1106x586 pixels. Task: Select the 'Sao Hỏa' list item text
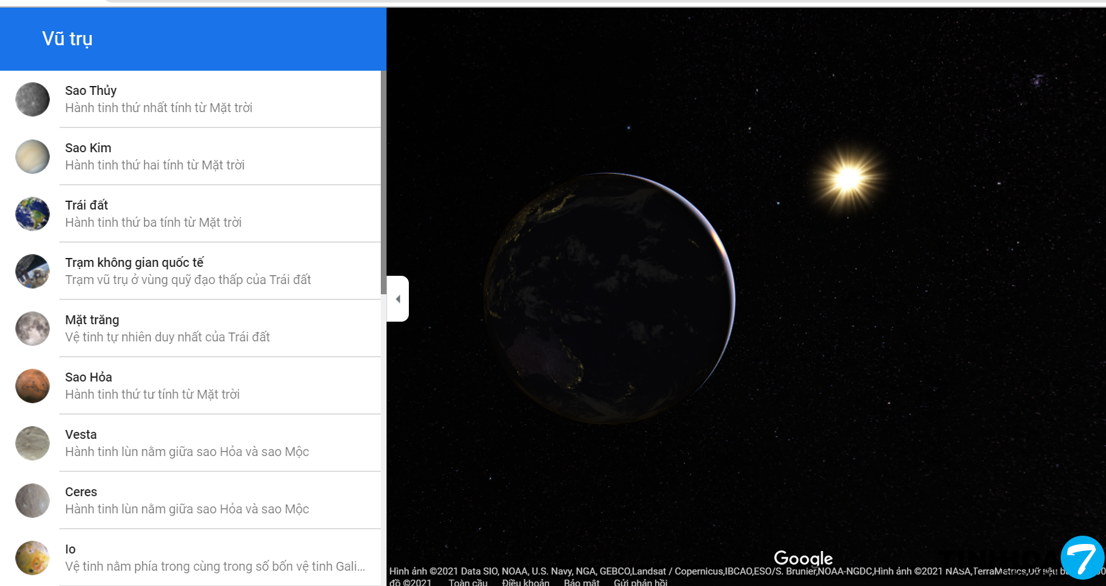[x=89, y=377]
